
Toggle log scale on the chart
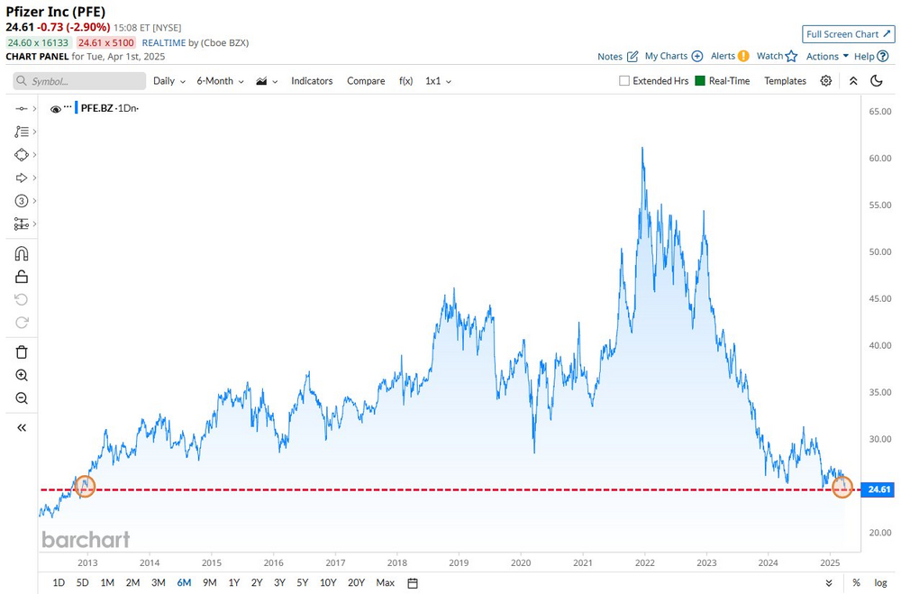click(880, 583)
